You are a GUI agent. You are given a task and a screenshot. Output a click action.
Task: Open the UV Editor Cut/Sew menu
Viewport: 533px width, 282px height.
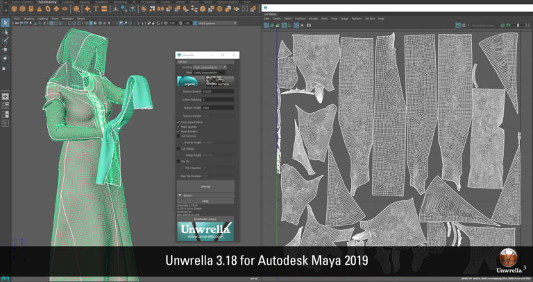(300, 19)
